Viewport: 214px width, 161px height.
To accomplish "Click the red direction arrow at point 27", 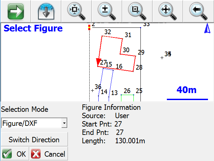I will [x=98, y=62].
